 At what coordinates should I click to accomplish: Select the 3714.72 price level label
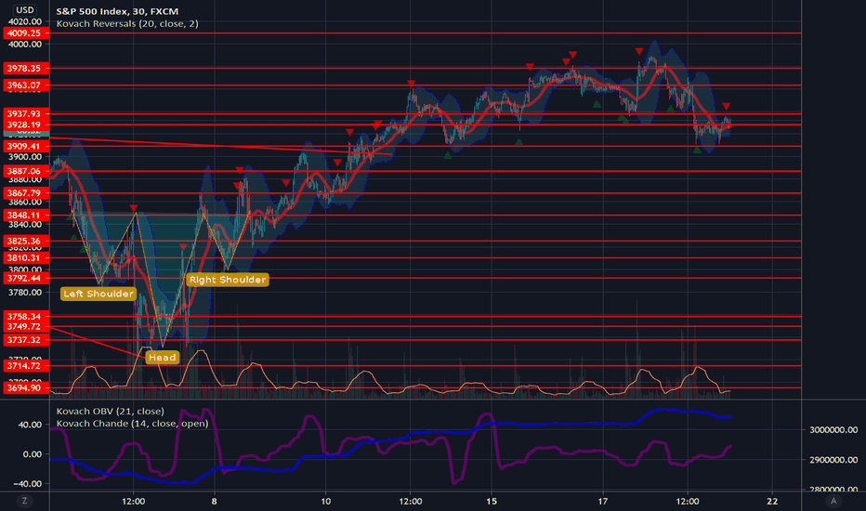(25, 366)
